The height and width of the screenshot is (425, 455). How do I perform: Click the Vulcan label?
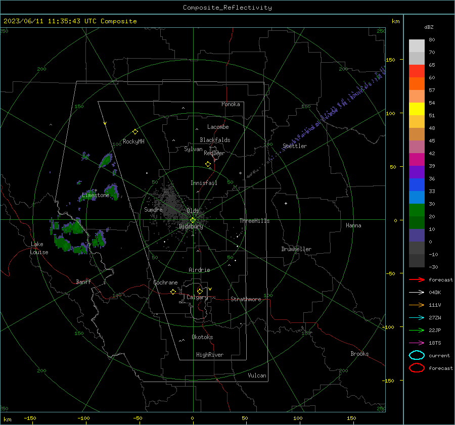pyautogui.click(x=257, y=375)
